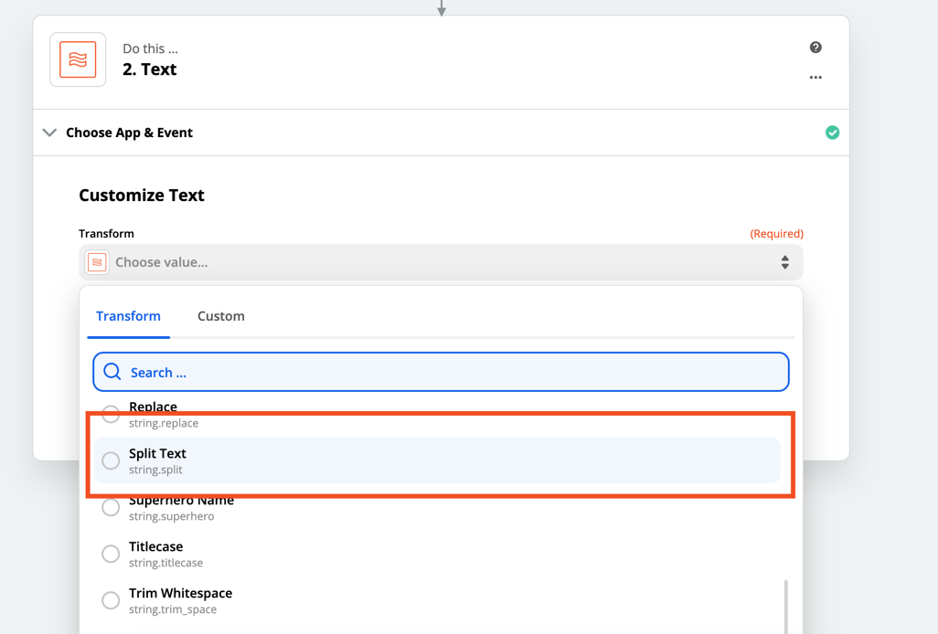The width and height of the screenshot is (938, 634).
Task: Click the Transform field up-down arrows
Action: click(784, 262)
